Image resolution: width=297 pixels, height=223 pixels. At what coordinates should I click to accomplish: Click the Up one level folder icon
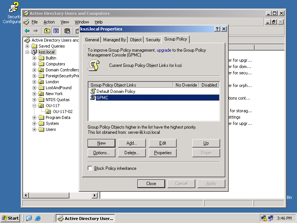[47, 31]
